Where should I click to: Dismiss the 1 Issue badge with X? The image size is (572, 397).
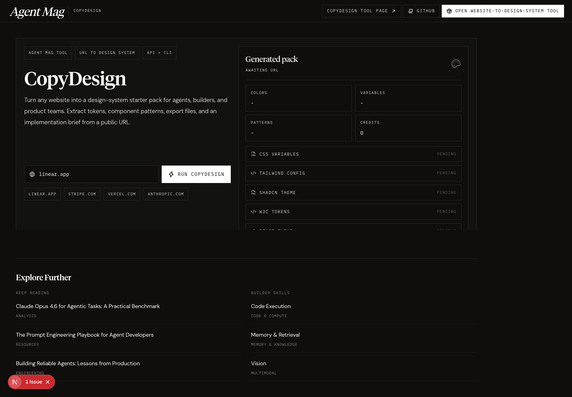[x=48, y=382]
